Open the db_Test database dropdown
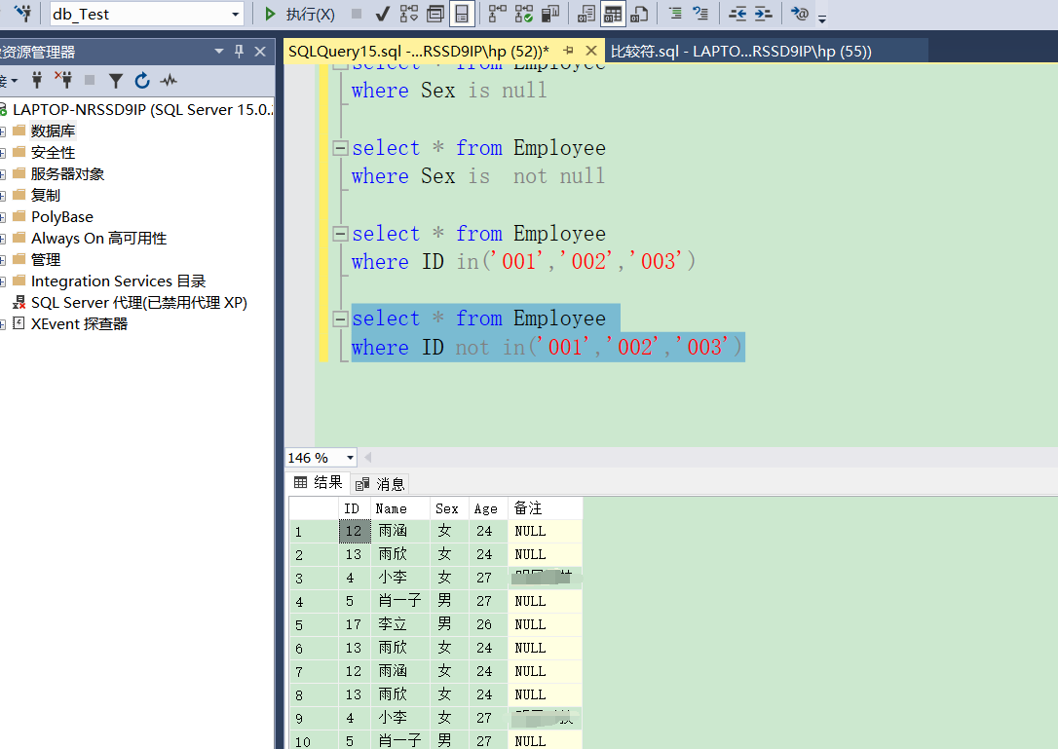 point(235,15)
